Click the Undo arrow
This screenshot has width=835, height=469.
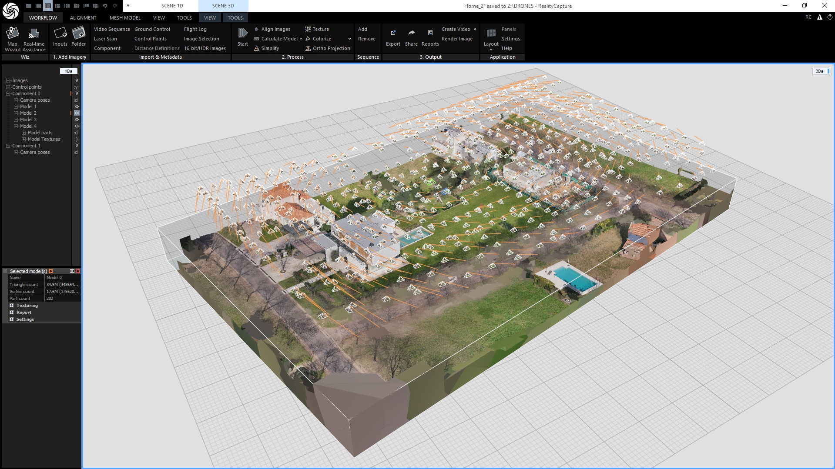click(105, 6)
